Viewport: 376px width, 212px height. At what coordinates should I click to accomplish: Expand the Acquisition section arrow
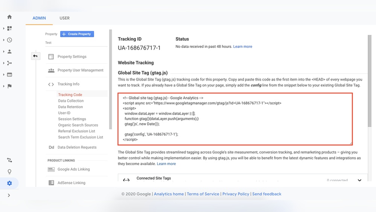[4, 63]
